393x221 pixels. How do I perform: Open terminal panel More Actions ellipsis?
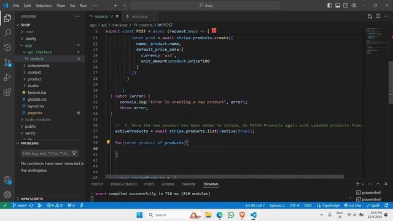tap(370, 184)
